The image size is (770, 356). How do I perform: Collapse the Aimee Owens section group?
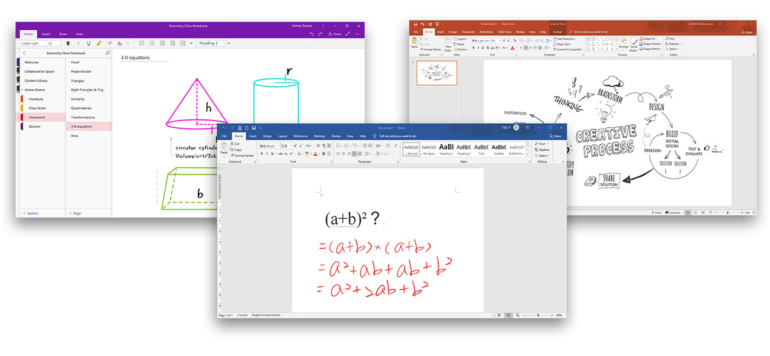22,90
